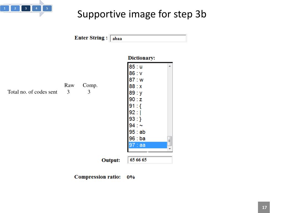The image size is (284, 213).
Task: Select dictionary entry 85 : u
Action: tap(148, 67)
